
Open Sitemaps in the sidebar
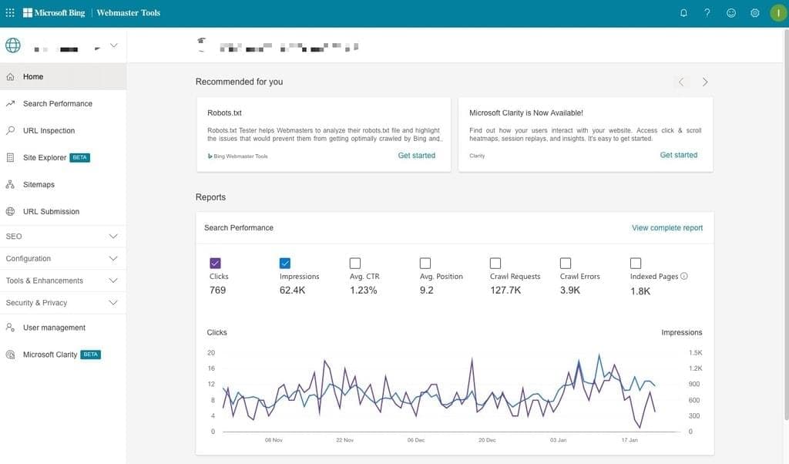(x=63, y=185)
